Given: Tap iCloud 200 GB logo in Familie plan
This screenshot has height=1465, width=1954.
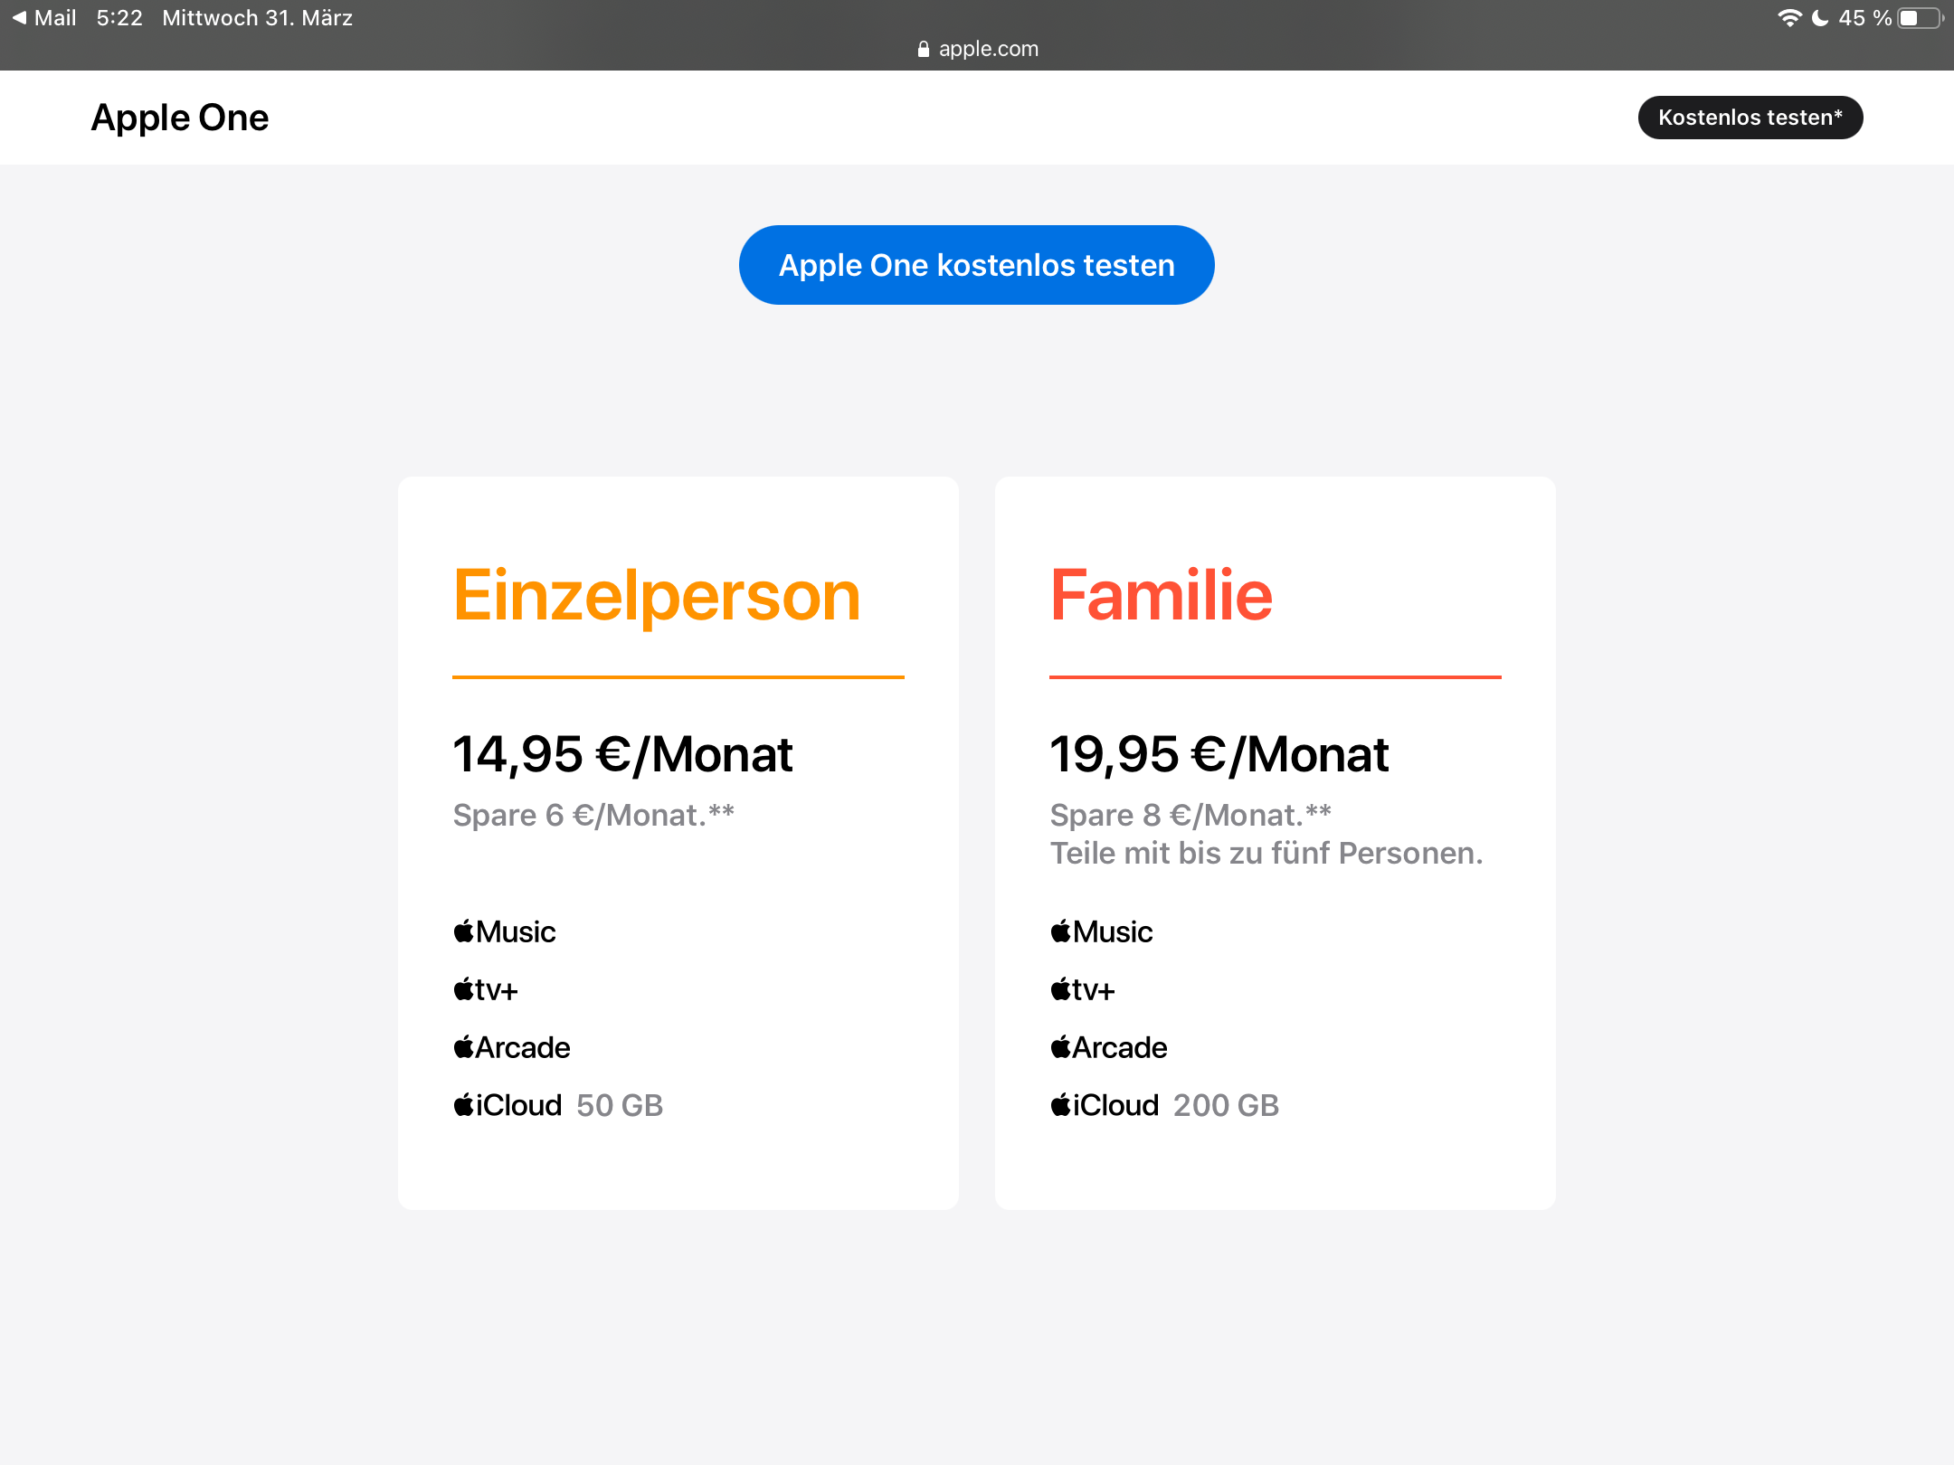Looking at the screenshot, I should (x=1105, y=1105).
